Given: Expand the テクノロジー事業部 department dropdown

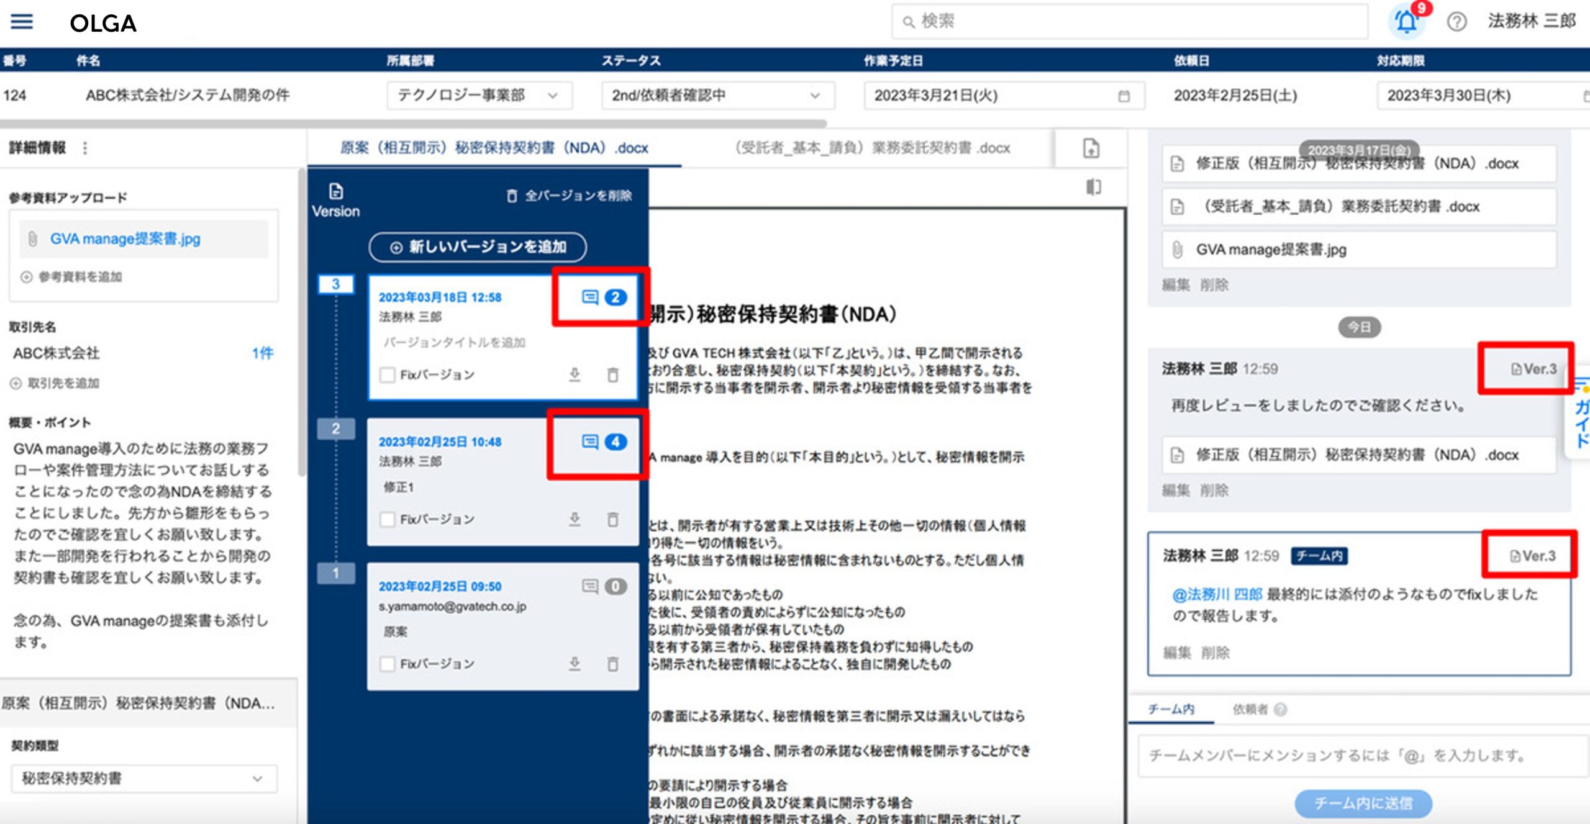Looking at the screenshot, I should (x=479, y=95).
